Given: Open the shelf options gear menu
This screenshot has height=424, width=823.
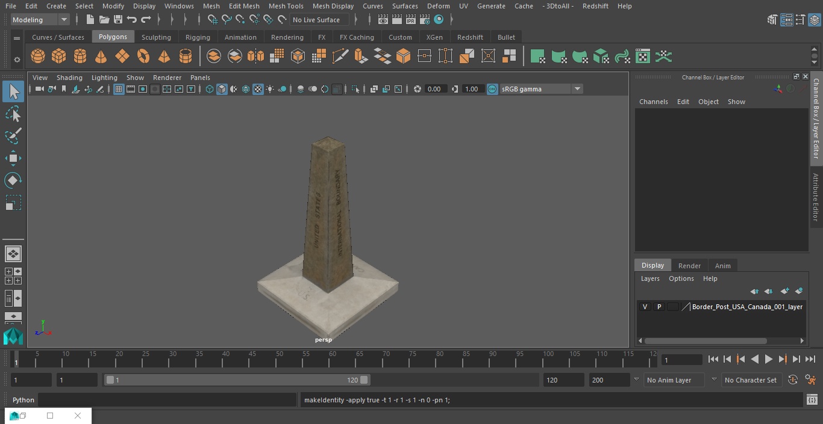Looking at the screenshot, I should pyautogui.click(x=17, y=59).
